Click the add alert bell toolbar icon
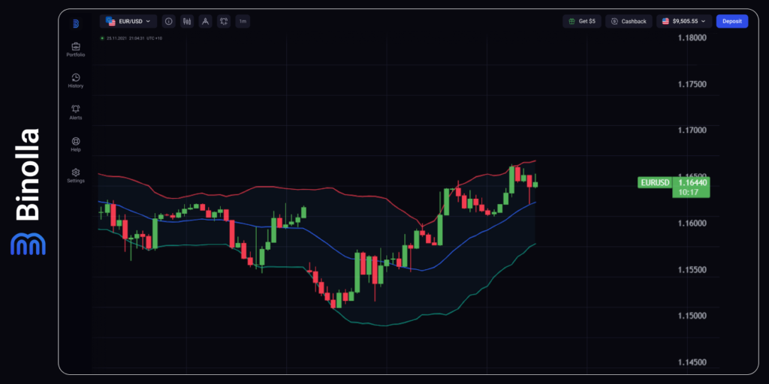 click(224, 22)
